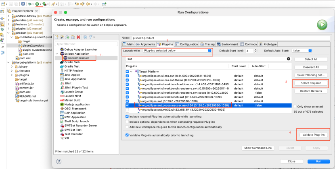Click the Select Required button

[x=311, y=83]
